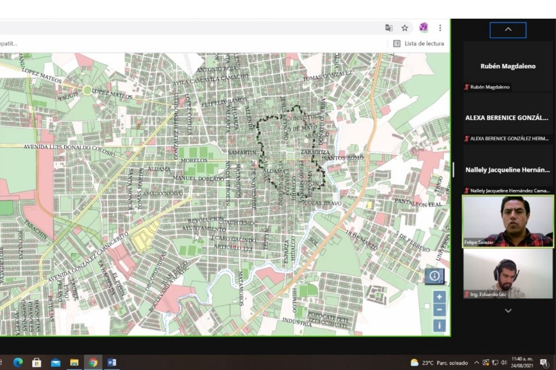The height and width of the screenshot is (370, 556).
Task: Open the purple browser extension icon
Action: click(x=423, y=28)
